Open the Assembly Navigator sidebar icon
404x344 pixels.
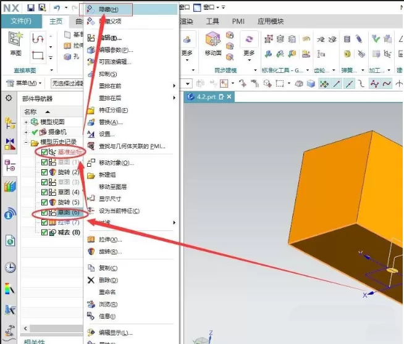pos(10,123)
